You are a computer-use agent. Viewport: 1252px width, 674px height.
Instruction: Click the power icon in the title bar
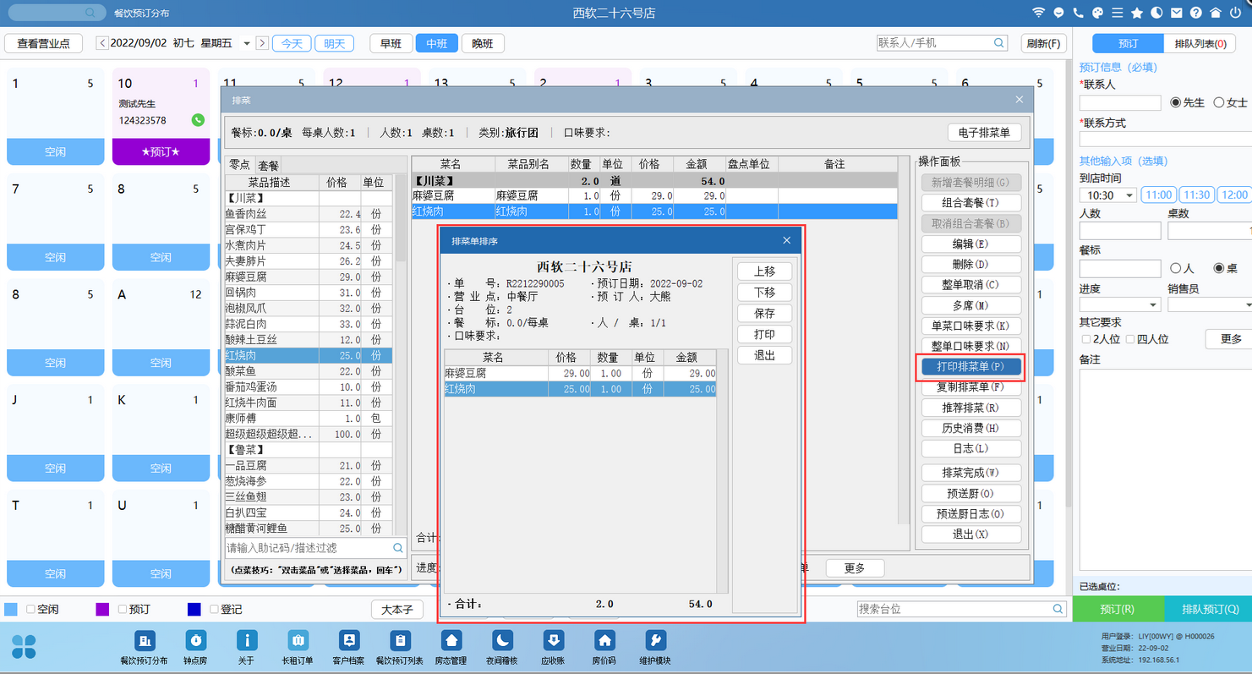click(x=1235, y=13)
